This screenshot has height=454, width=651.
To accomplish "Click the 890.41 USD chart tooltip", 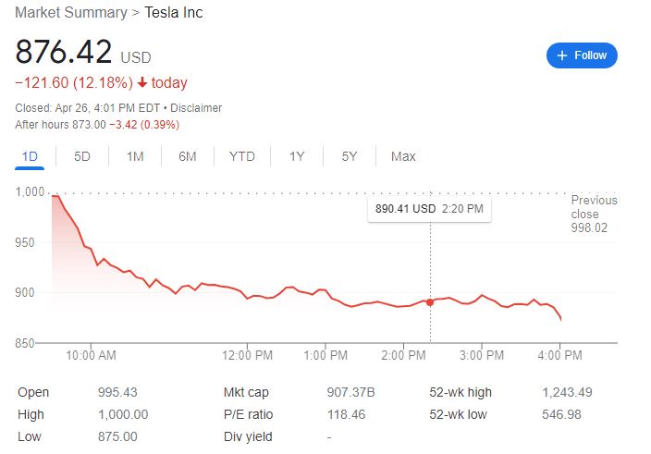I will 429,209.
